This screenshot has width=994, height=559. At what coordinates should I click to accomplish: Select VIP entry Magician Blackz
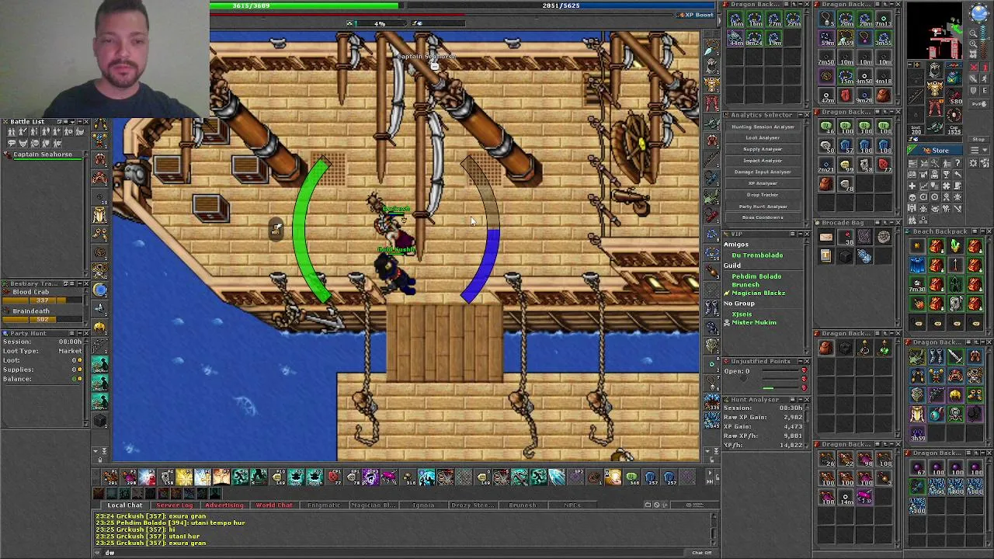pyautogui.click(x=759, y=293)
